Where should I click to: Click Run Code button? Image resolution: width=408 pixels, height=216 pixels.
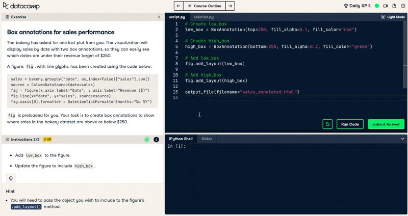click(x=350, y=124)
